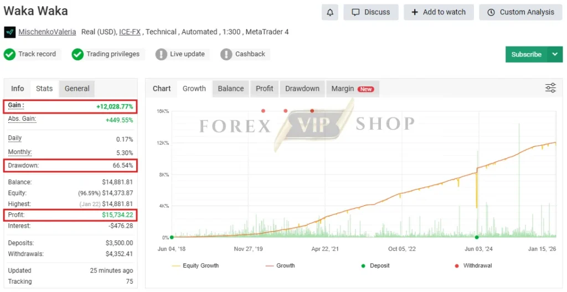The width and height of the screenshot is (567, 292).
Task: Click the MischenkoValeria avatar icon
Action: (10, 32)
